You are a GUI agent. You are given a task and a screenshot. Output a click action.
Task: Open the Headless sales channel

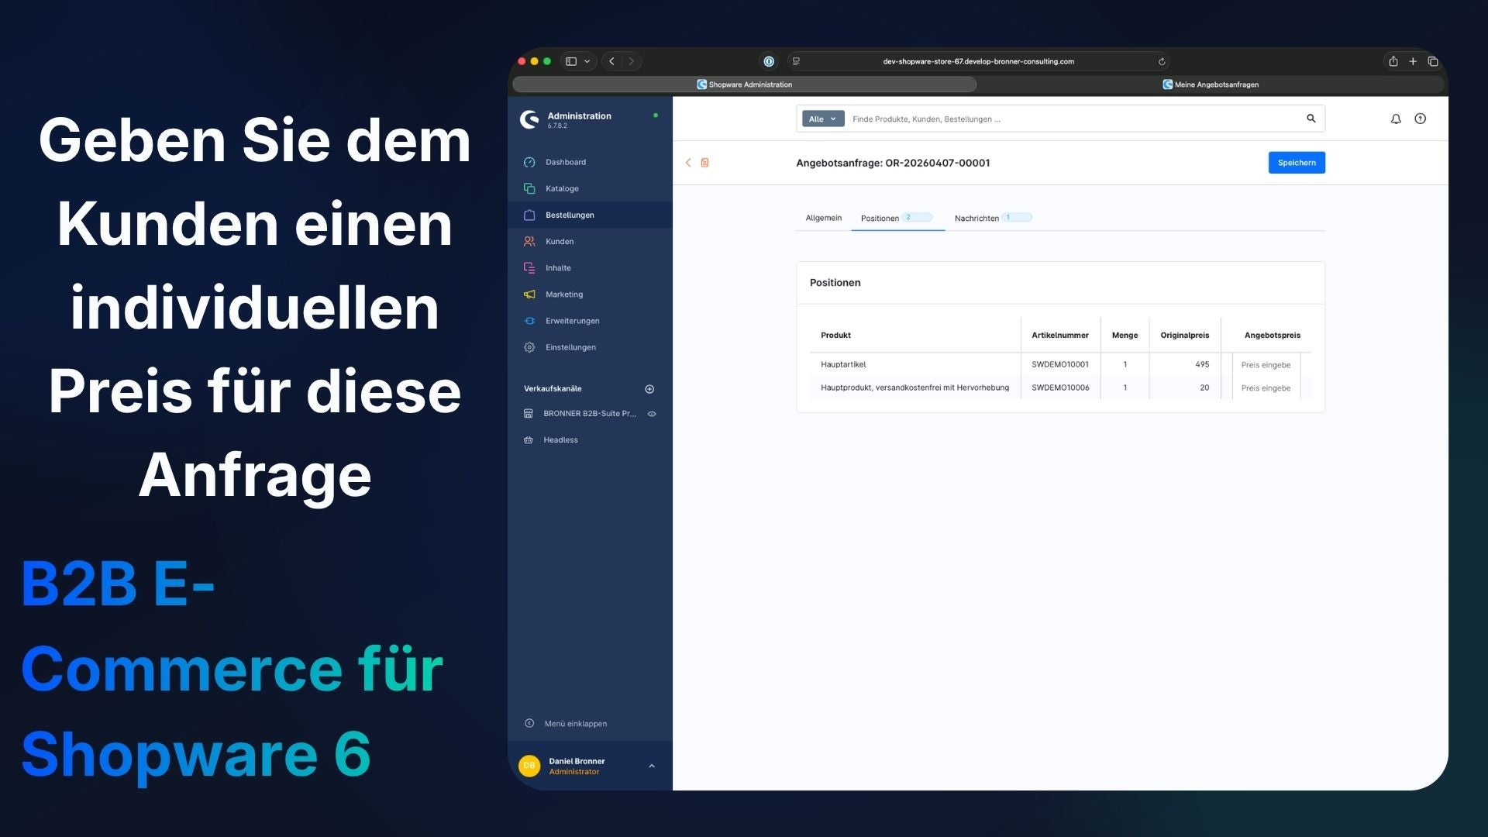click(561, 440)
